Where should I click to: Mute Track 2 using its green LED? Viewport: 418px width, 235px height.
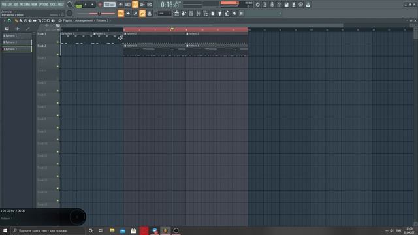58,54
